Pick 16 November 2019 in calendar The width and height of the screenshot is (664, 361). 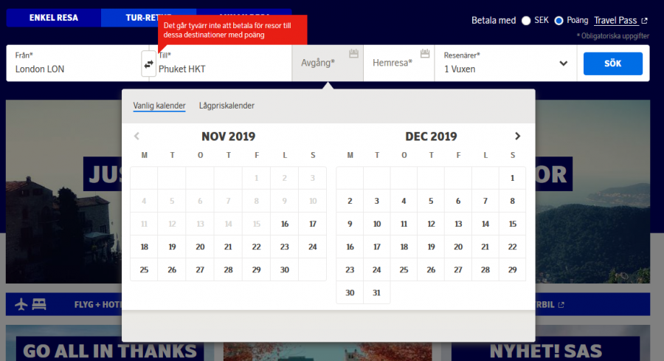click(284, 224)
